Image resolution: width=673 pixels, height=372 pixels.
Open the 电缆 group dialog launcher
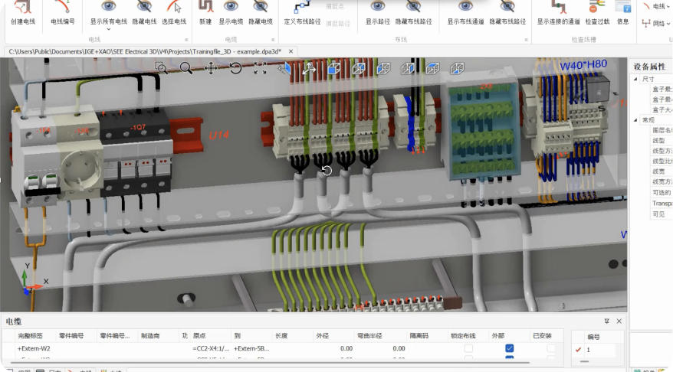click(x=273, y=40)
